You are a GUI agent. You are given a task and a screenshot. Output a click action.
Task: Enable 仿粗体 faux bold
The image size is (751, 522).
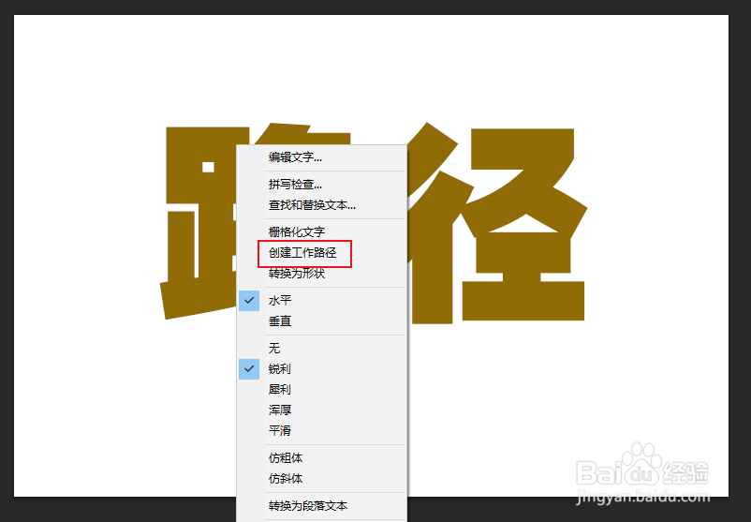tap(322, 457)
